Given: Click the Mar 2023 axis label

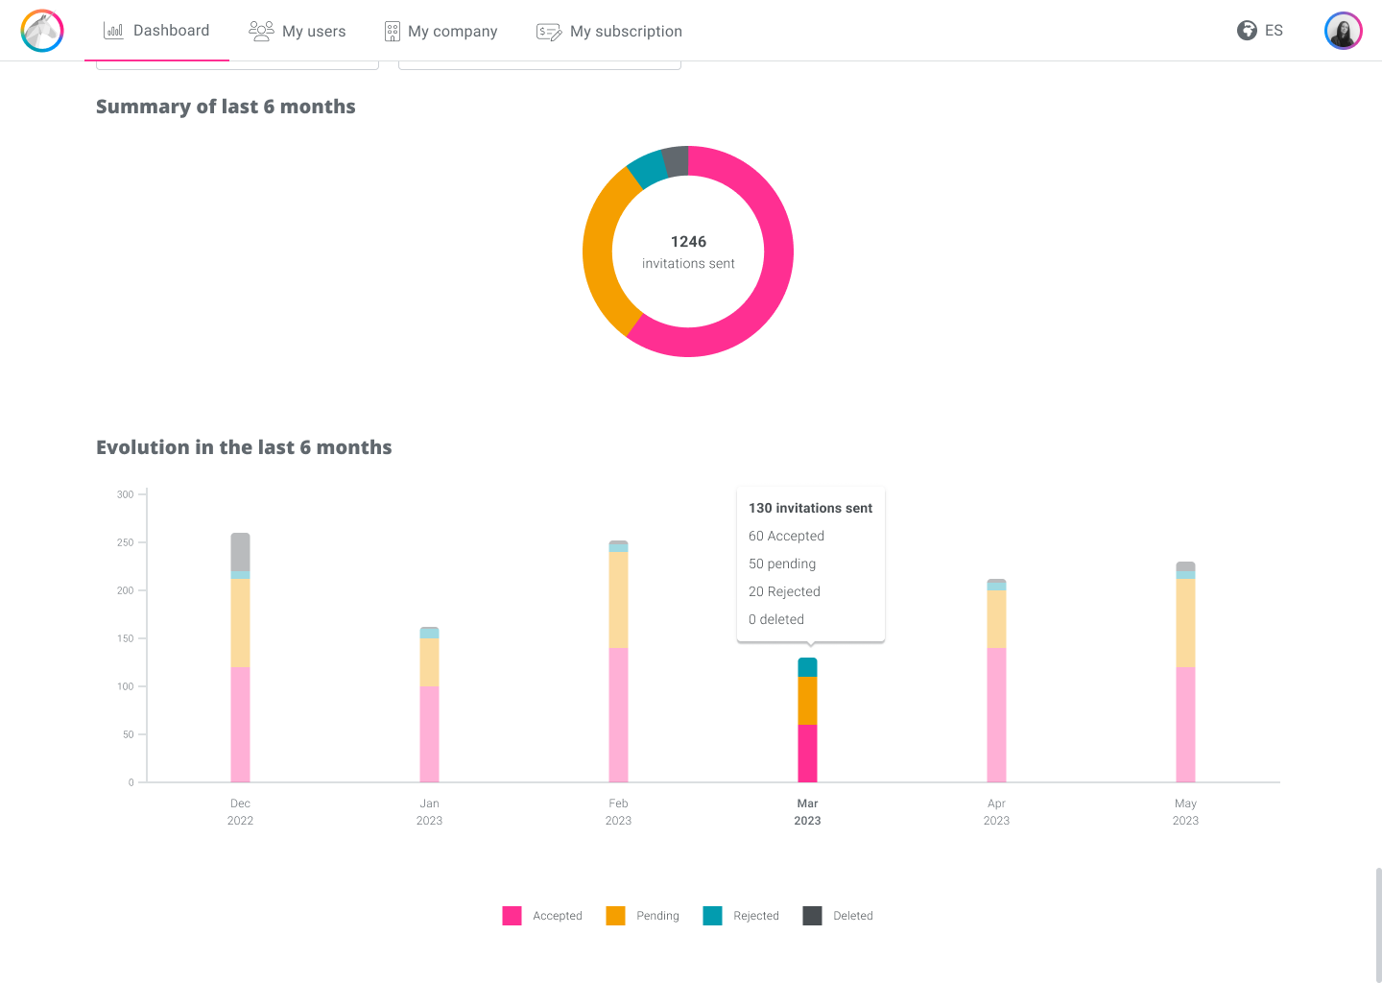Looking at the screenshot, I should click(x=807, y=812).
